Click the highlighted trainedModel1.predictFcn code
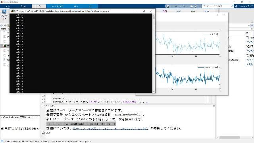Image resolution: width=254 pixels, height=143 pixels. tap(81, 124)
